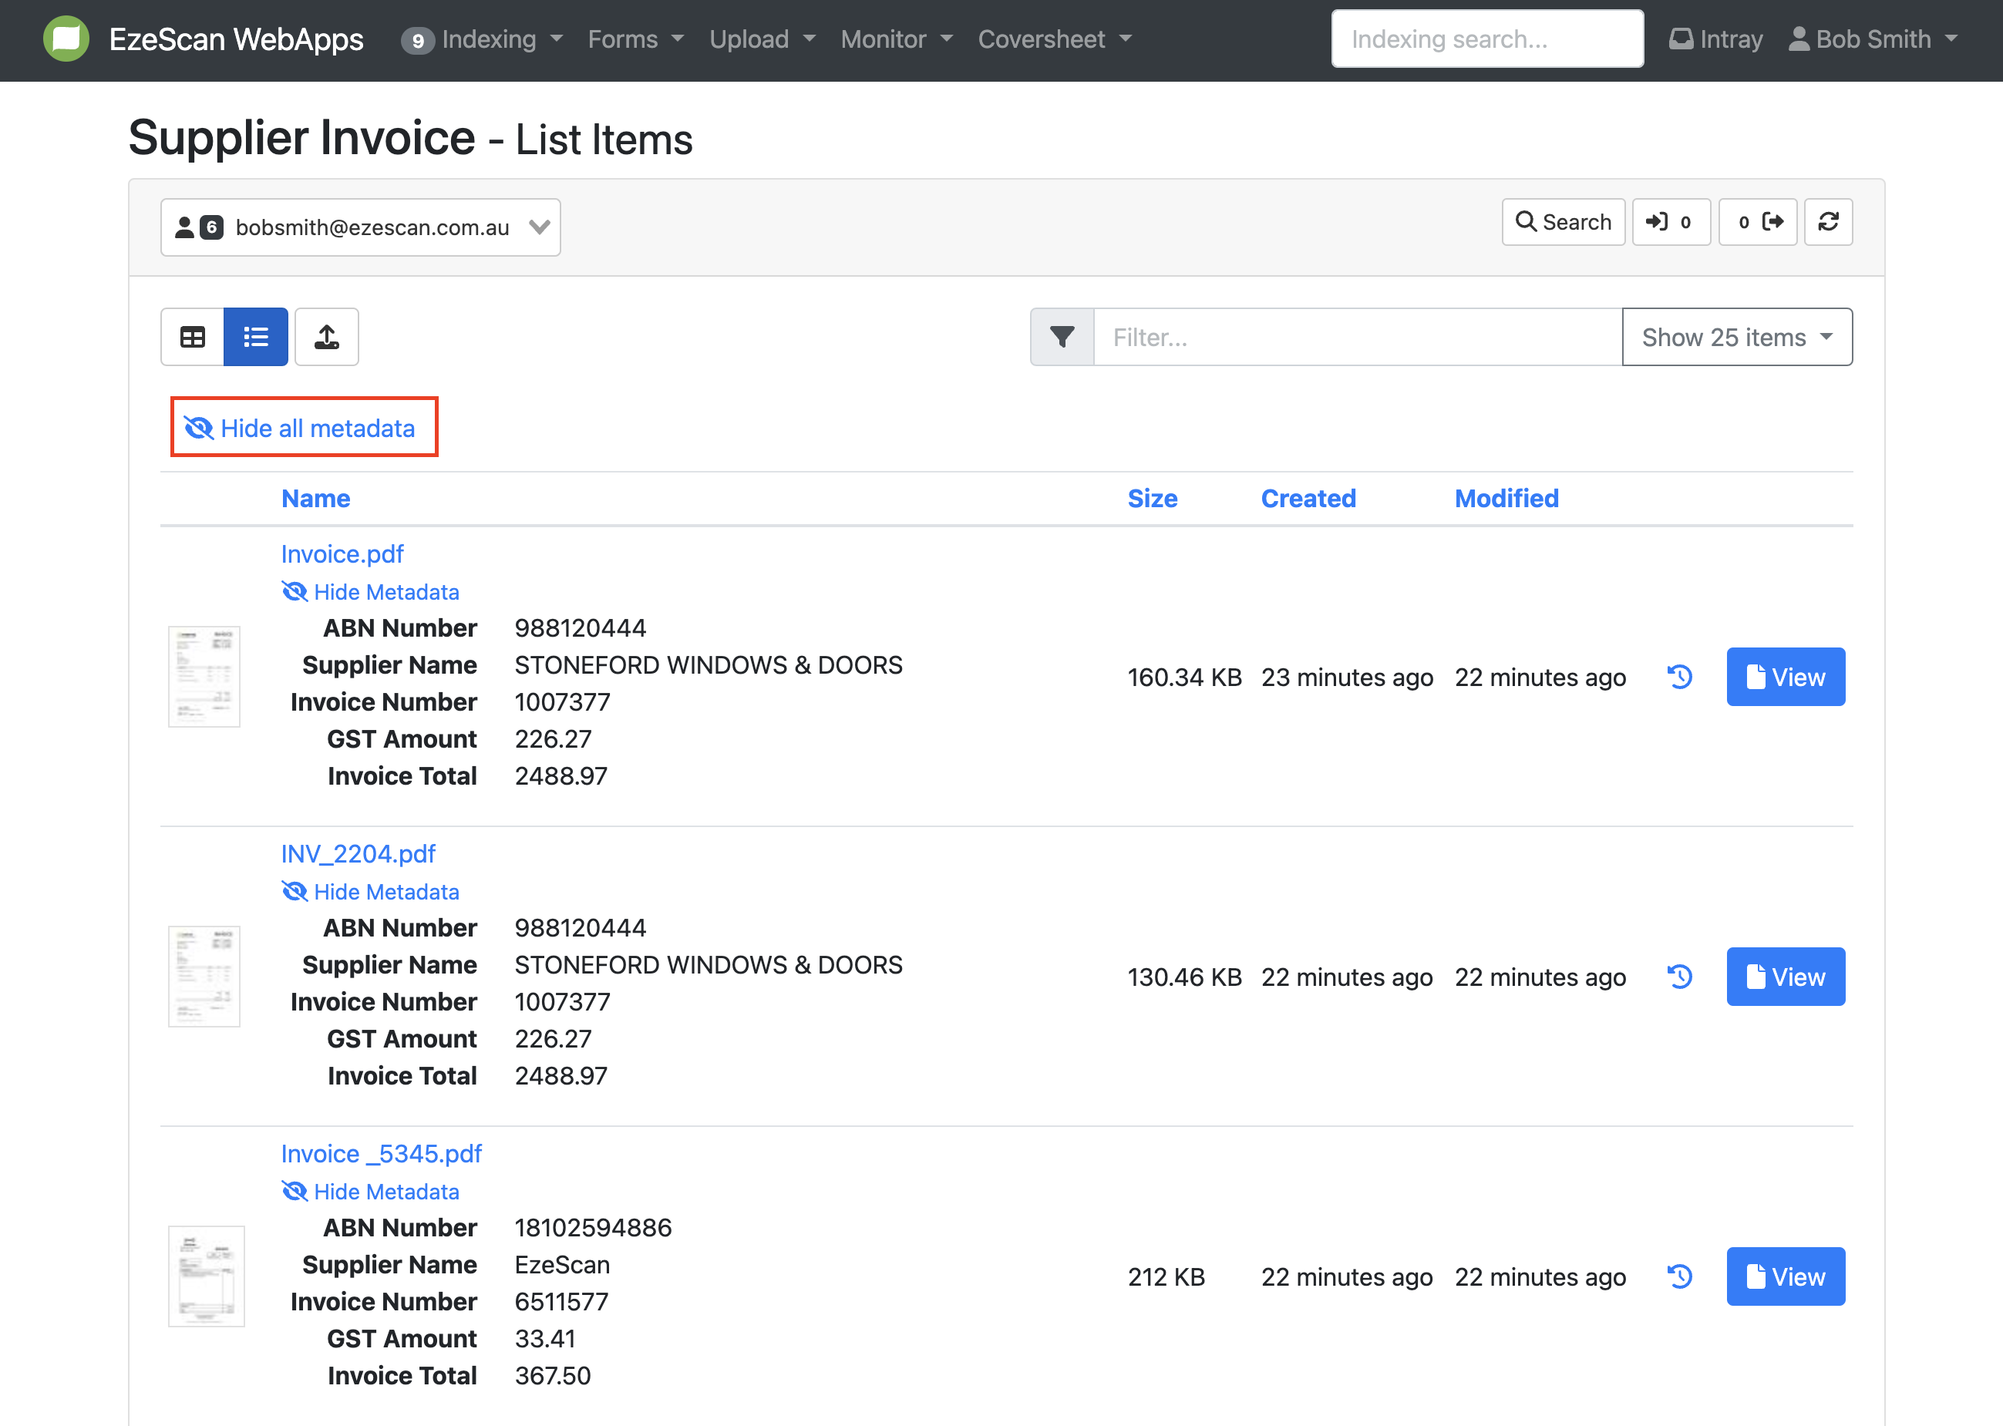The image size is (2003, 1426).
Task: Select the list view icon
Action: [x=255, y=337]
